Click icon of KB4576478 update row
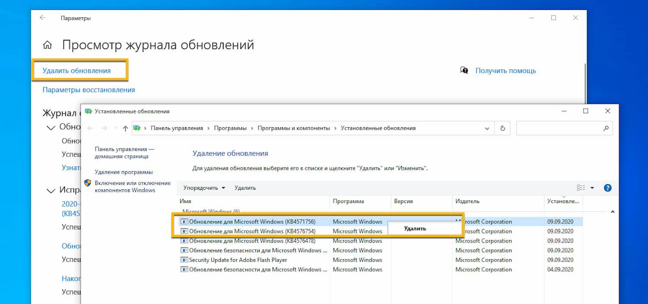Screen dimensions: 648x304 [x=184, y=241]
